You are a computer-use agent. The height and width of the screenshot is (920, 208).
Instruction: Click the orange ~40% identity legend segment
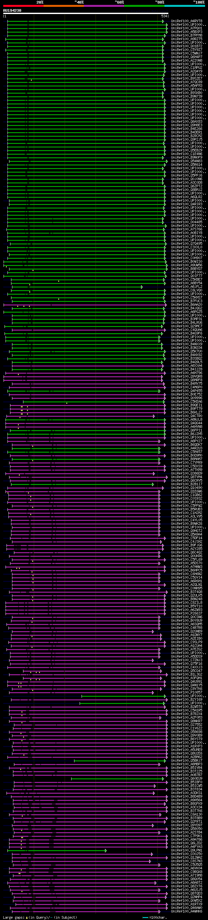click(64, 6)
